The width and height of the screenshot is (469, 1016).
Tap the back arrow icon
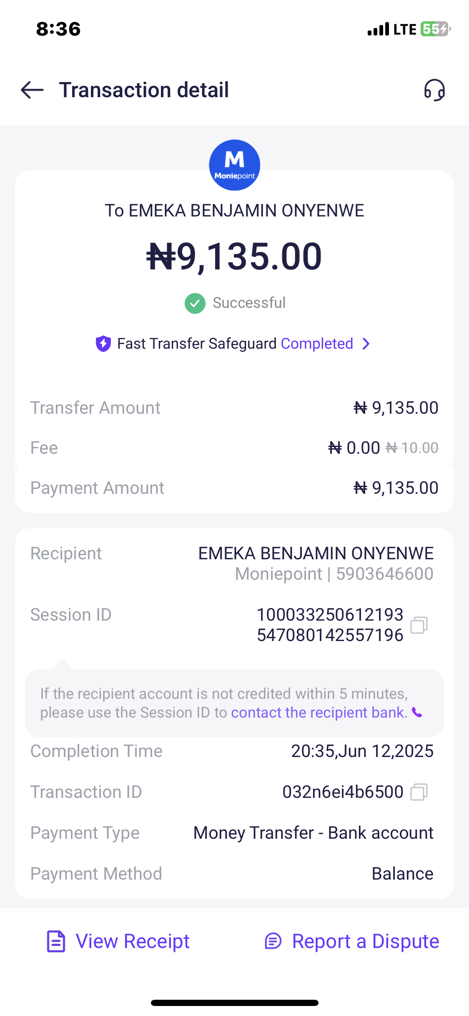point(32,90)
